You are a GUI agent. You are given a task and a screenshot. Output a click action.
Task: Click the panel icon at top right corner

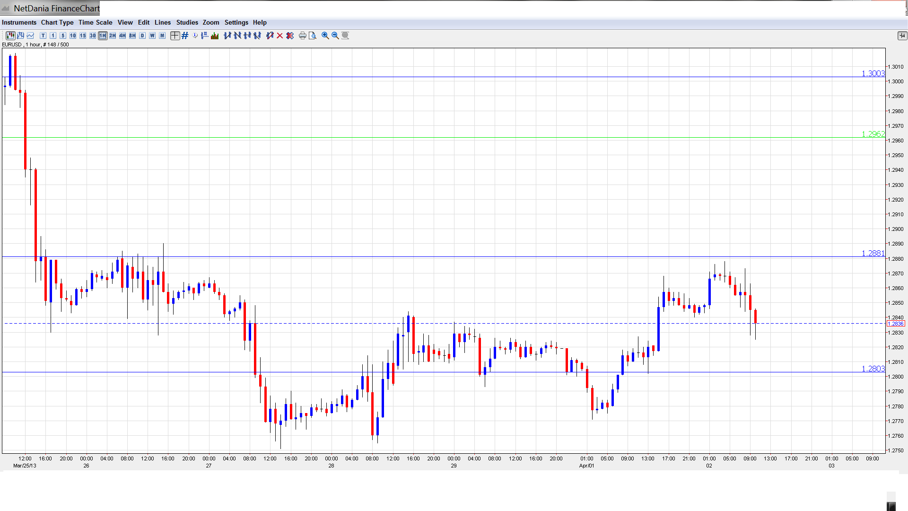[902, 35]
